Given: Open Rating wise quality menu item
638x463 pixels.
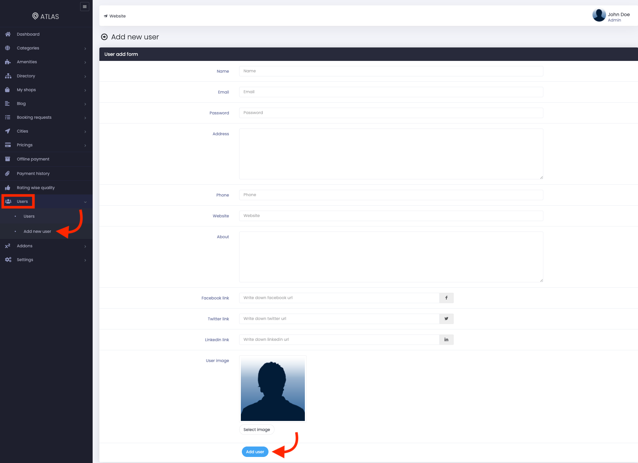Looking at the screenshot, I should click(x=46, y=188).
